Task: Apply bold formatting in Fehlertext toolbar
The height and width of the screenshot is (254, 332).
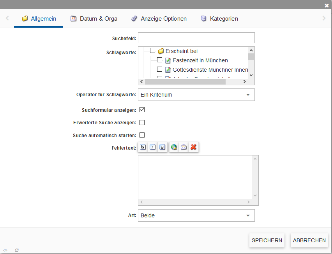Action: [143, 147]
